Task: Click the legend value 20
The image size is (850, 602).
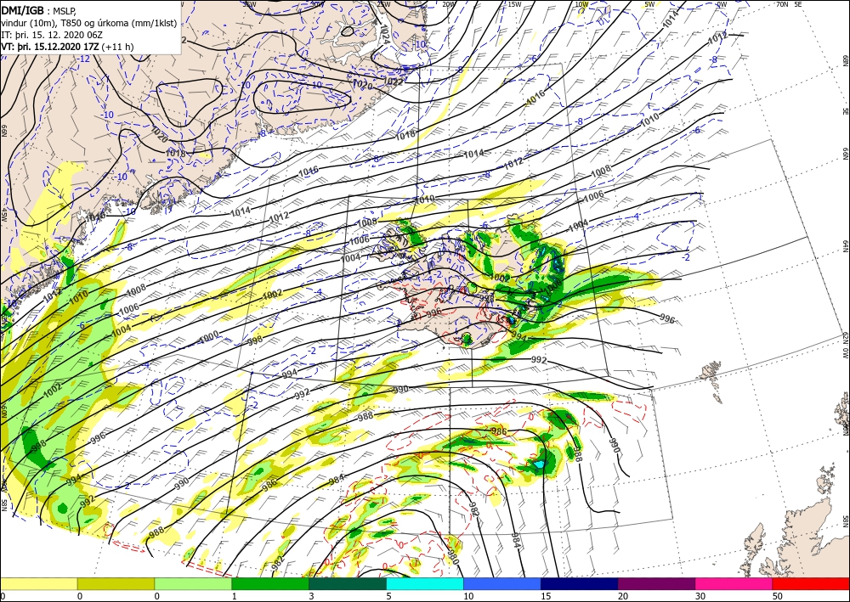Action: [x=623, y=596]
